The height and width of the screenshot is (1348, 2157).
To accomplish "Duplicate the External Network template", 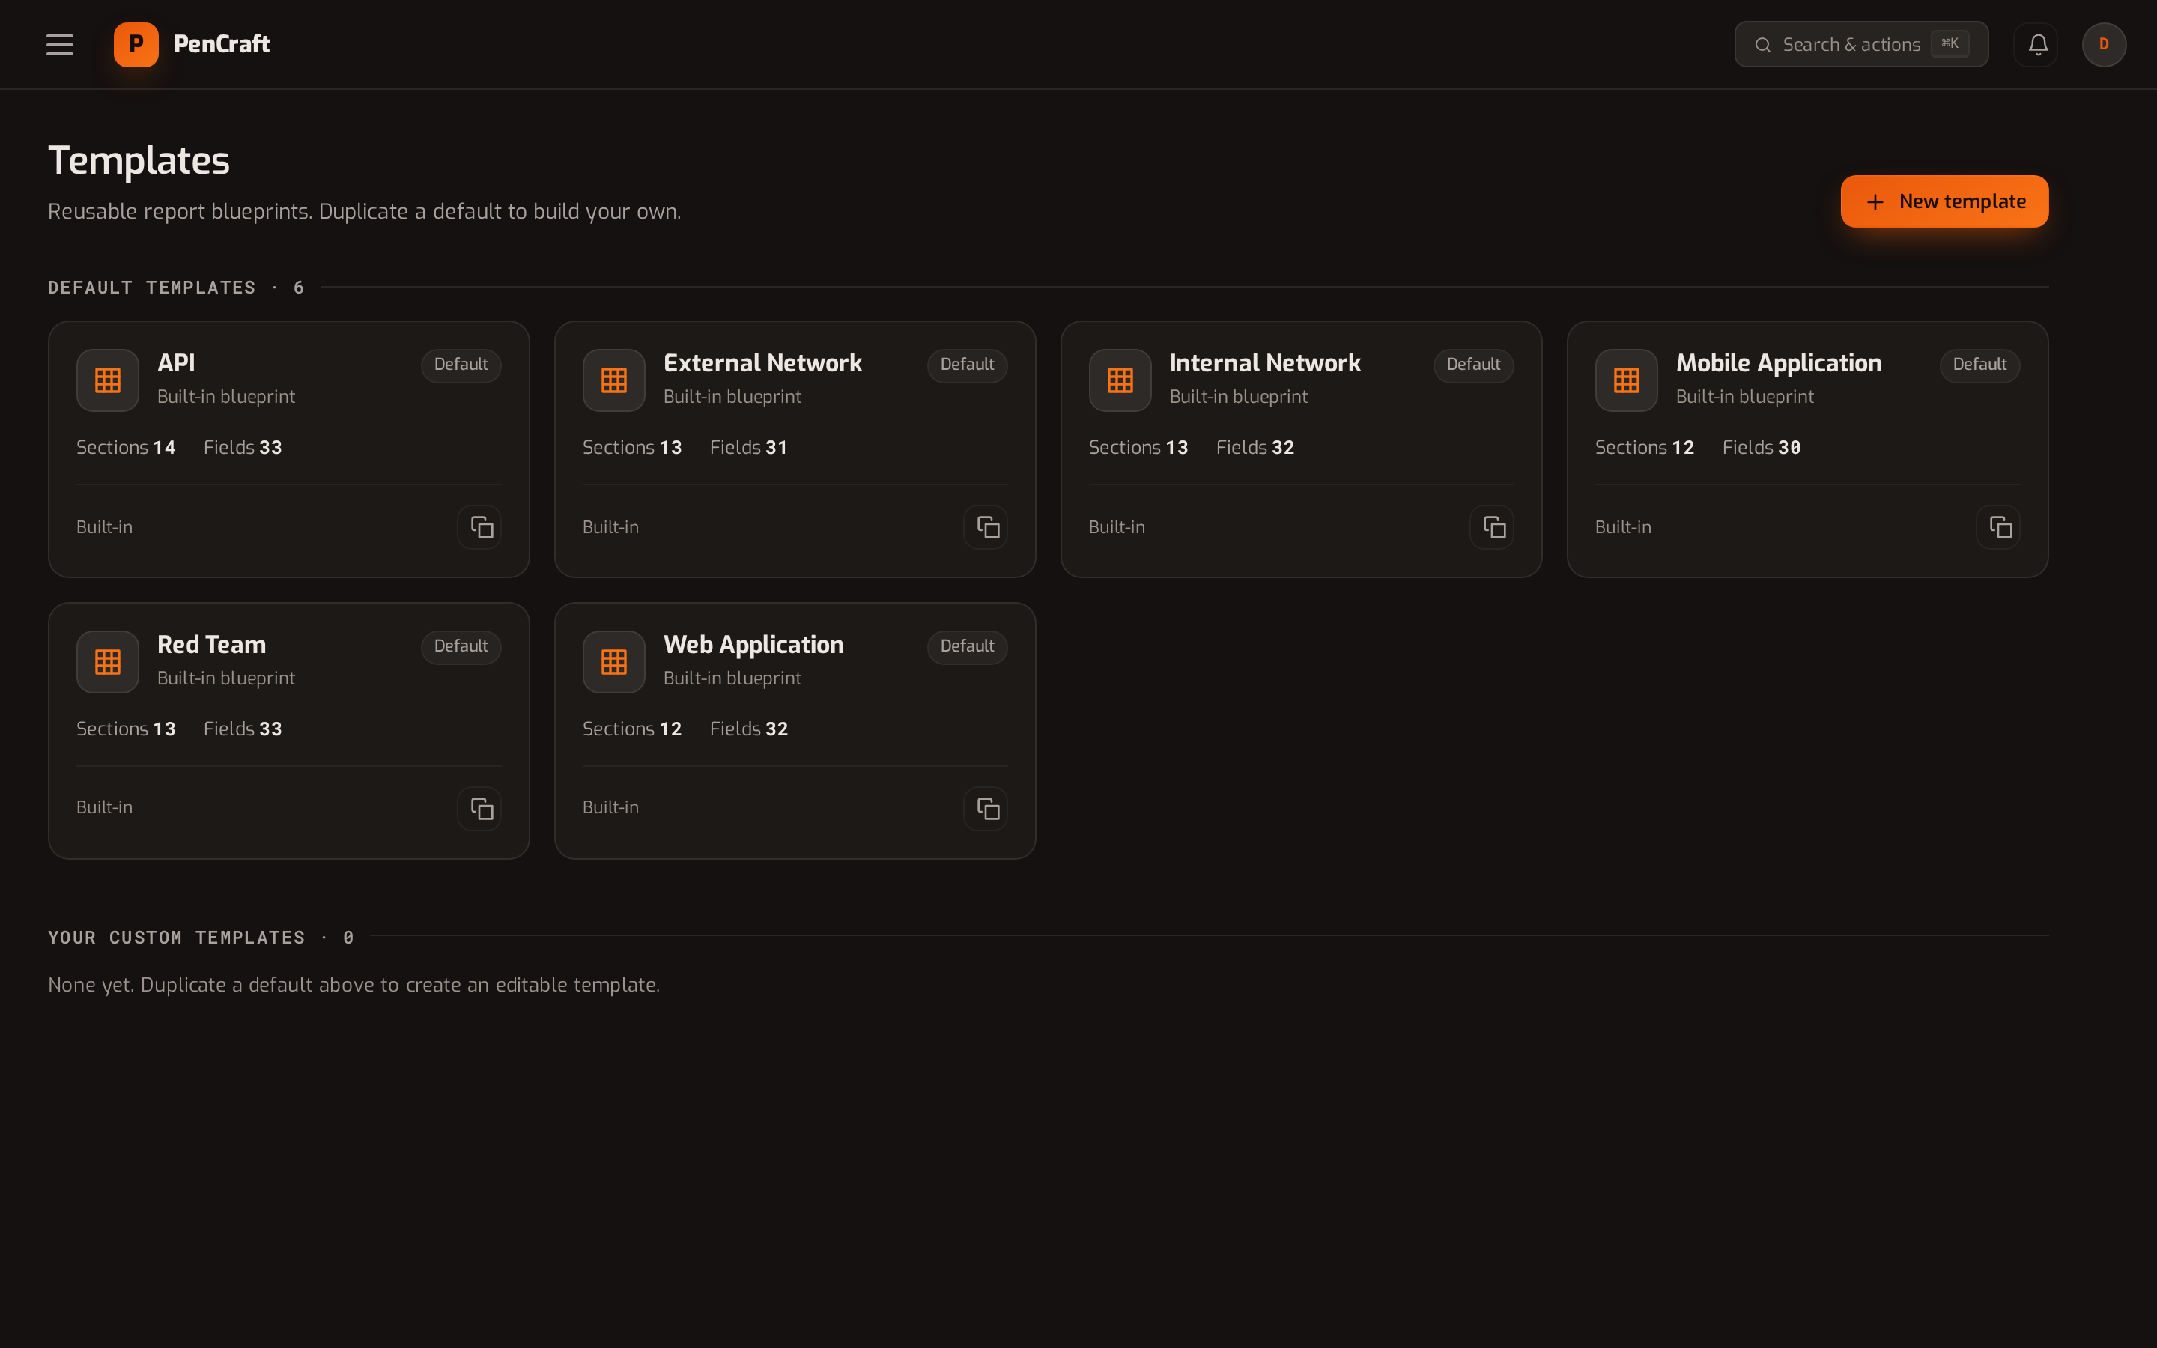I will pos(986,527).
